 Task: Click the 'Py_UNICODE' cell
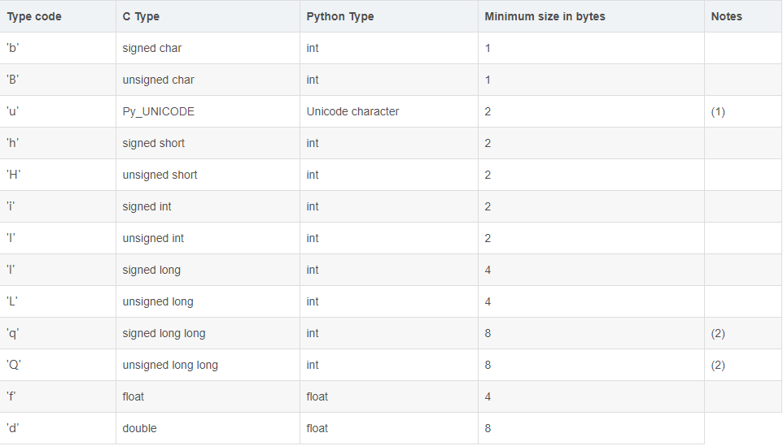coord(159,111)
